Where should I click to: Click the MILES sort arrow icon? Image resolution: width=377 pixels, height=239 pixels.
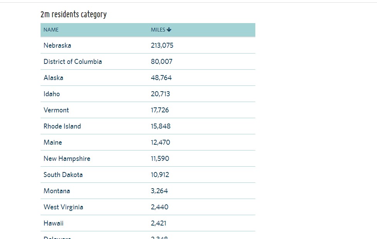coord(169,30)
